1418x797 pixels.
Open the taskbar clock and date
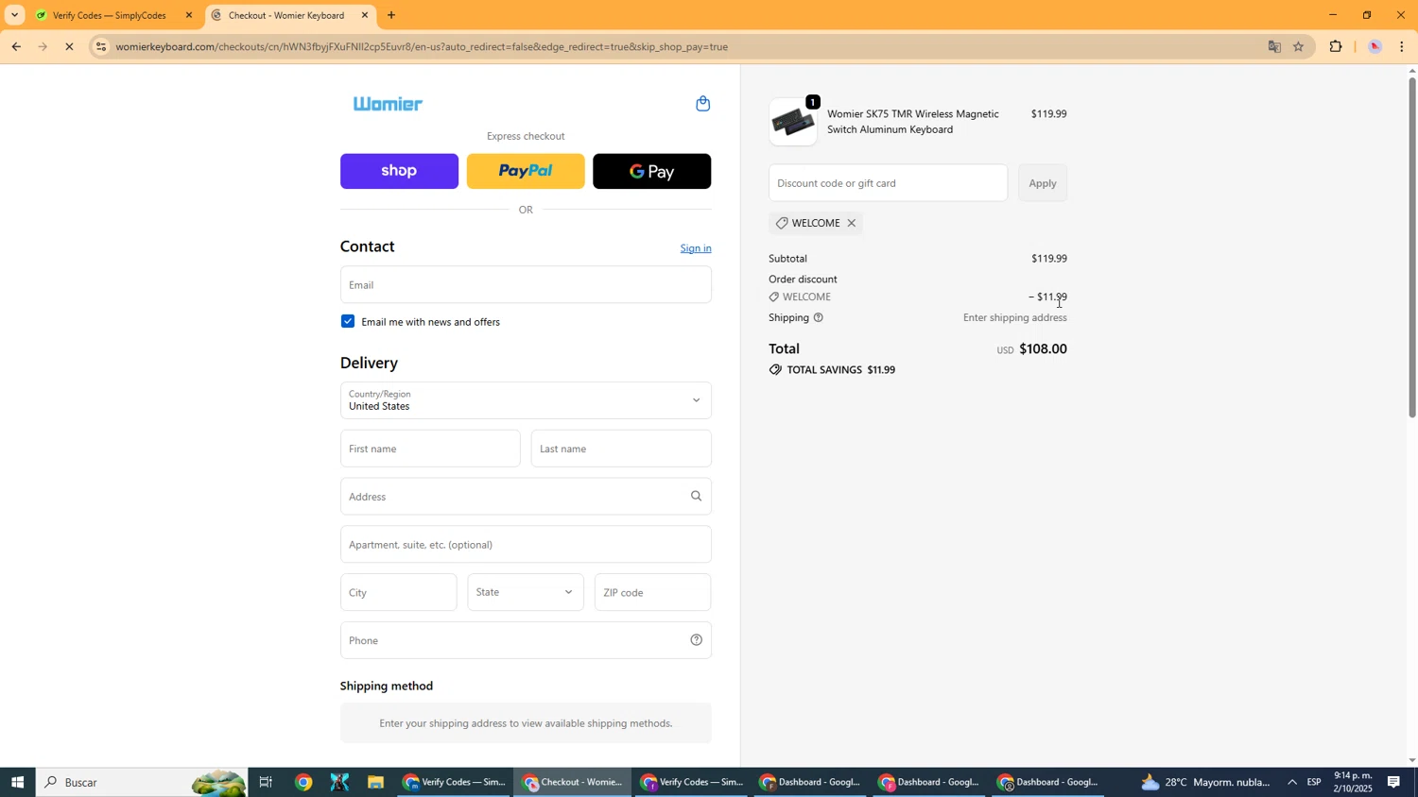click(1353, 783)
